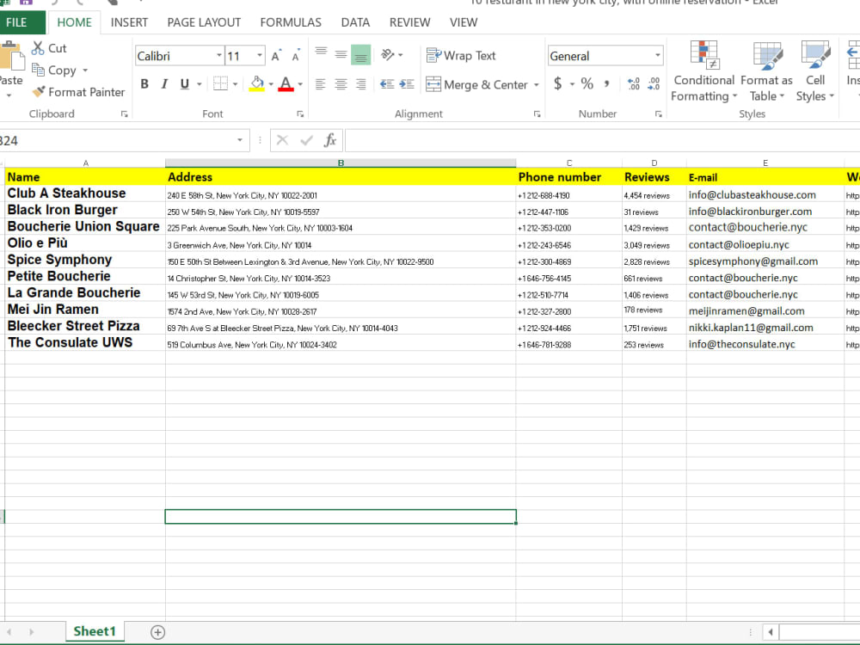
Task: Decrease font size with small A
Action: (x=296, y=55)
